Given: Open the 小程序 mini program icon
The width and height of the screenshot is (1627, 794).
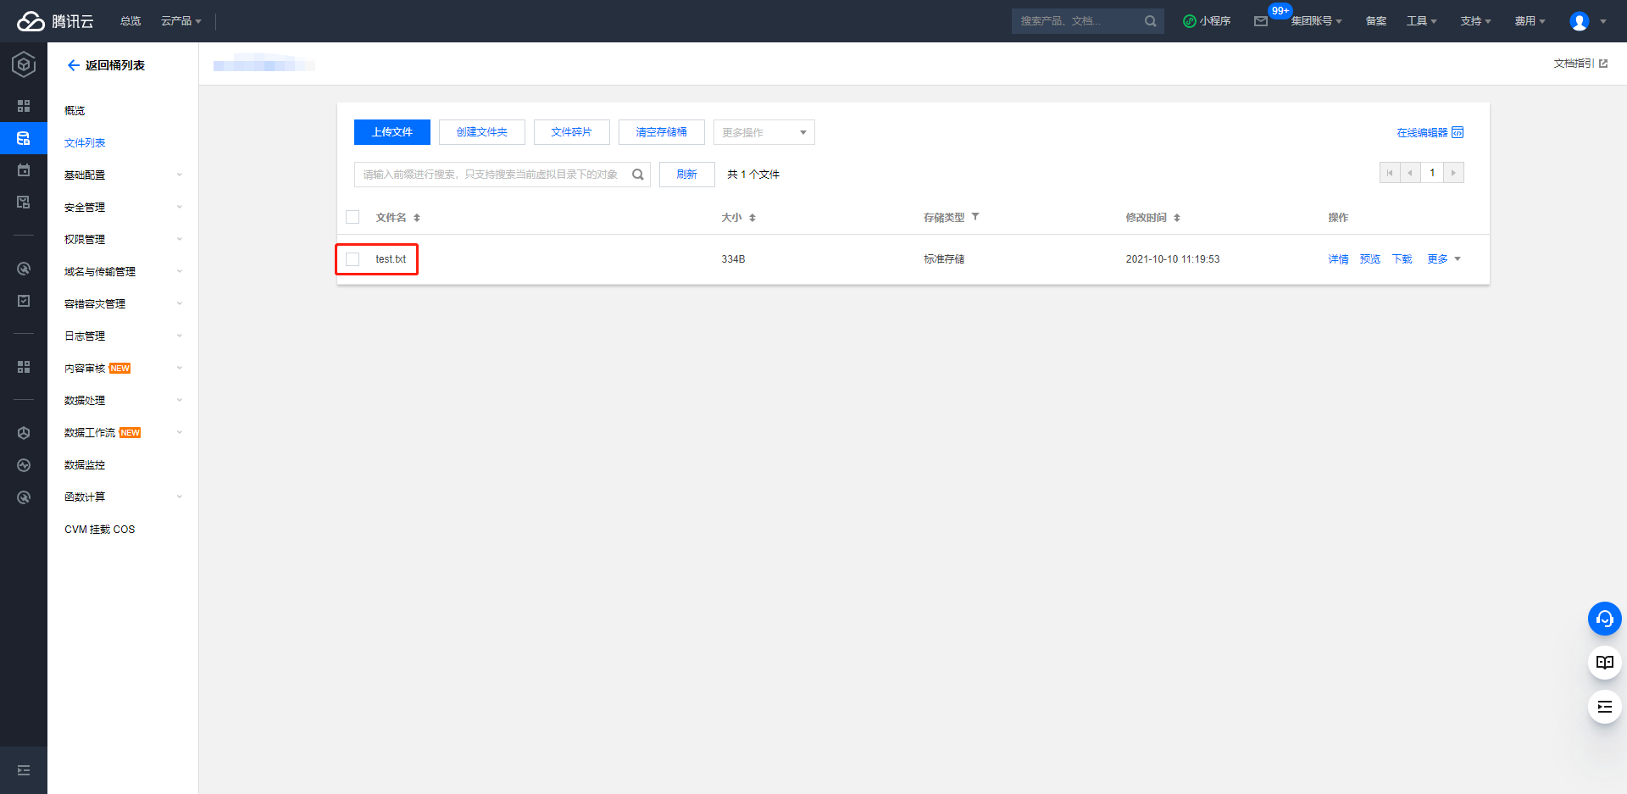Looking at the screenshot, I should coord(1190,21).
